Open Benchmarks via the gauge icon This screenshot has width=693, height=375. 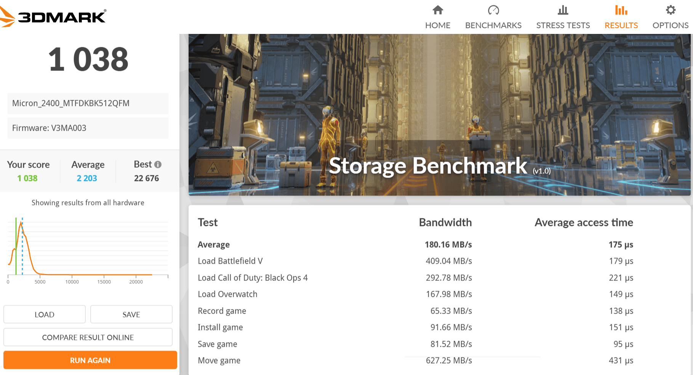pos(493,10)
